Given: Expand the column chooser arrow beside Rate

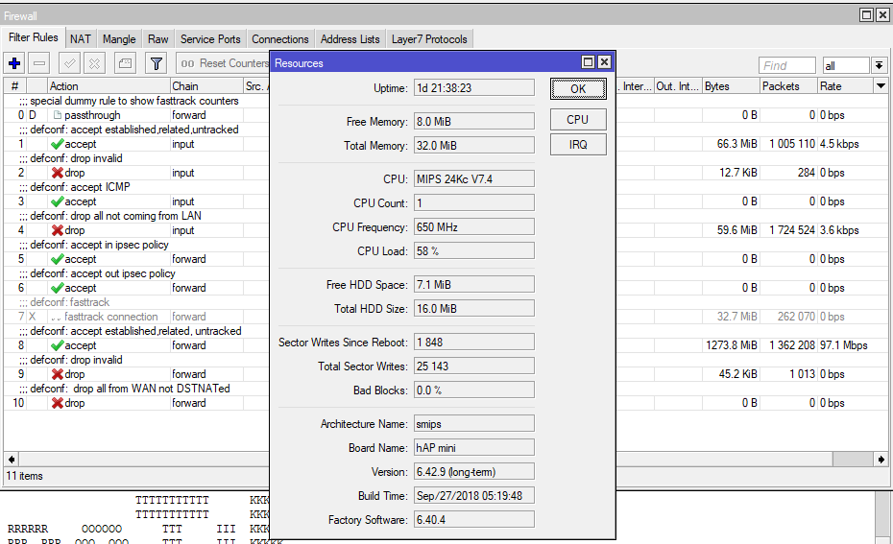Looking at the screenshot, I should pyautogui.click(x=881, y=86).
